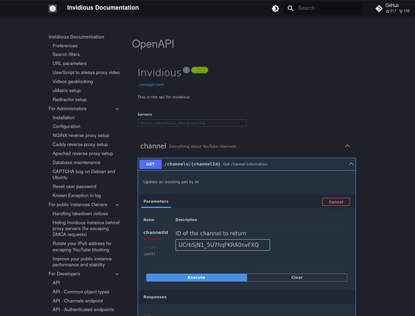The image size is (415, 316).
Task: Click the channelId input field
Action: 223,246
